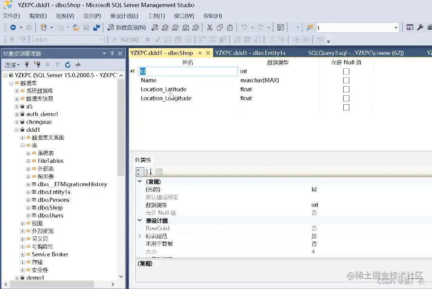Open the 连接 connect dropdown

(x=12, y=65)
